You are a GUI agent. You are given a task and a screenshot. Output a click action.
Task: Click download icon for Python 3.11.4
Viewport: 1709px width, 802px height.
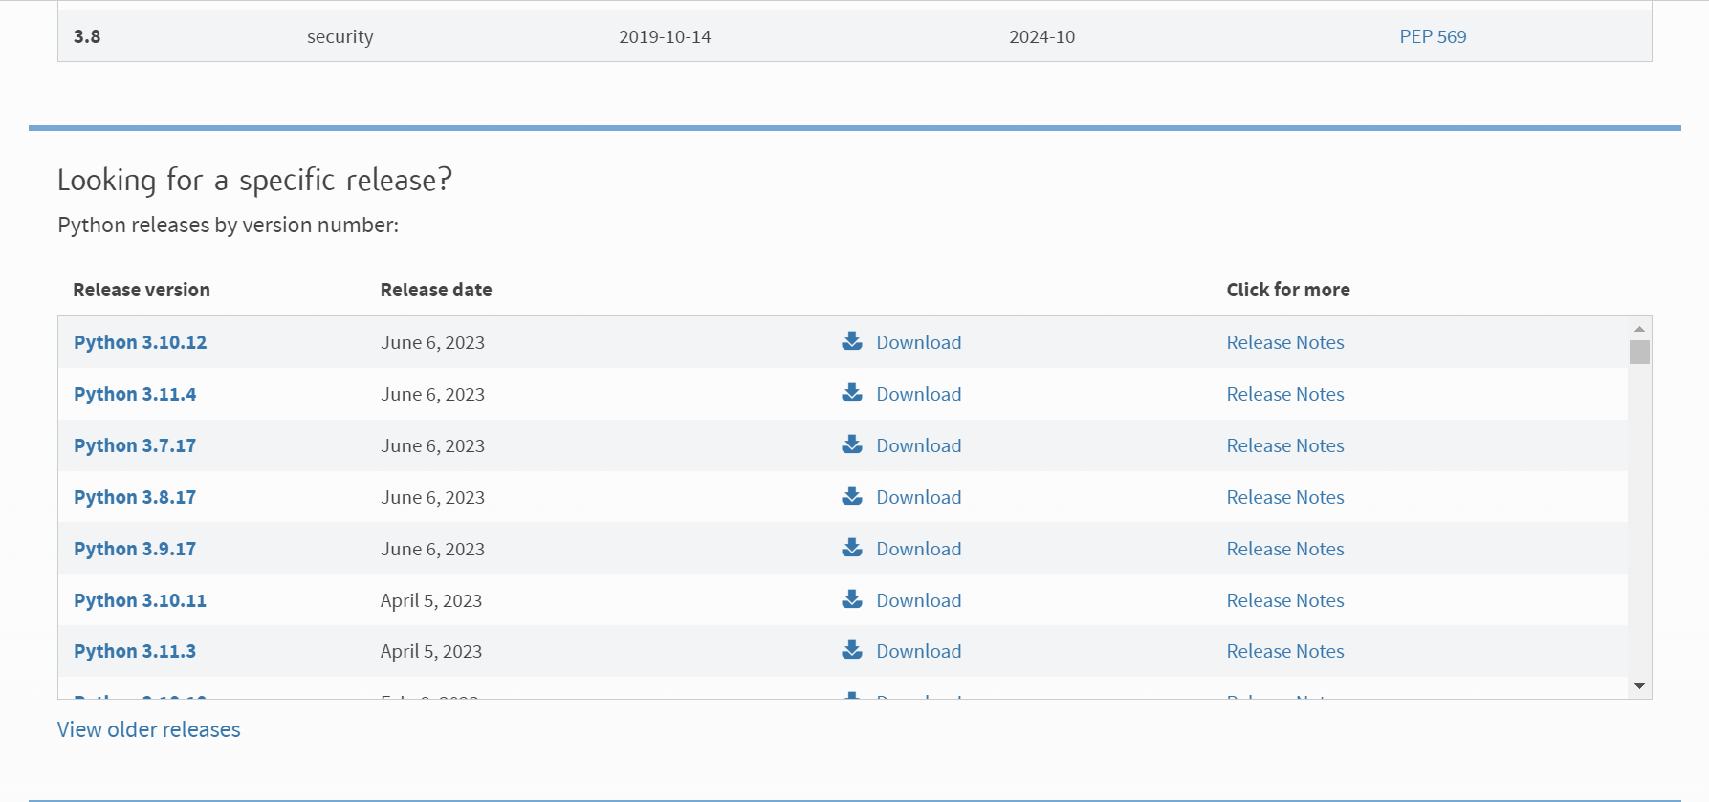click(852, 393)
